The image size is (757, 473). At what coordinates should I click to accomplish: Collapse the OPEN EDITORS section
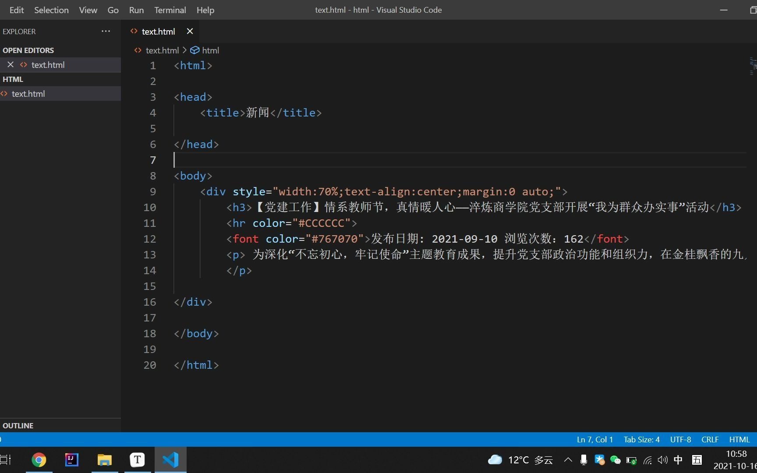(28, 50)
